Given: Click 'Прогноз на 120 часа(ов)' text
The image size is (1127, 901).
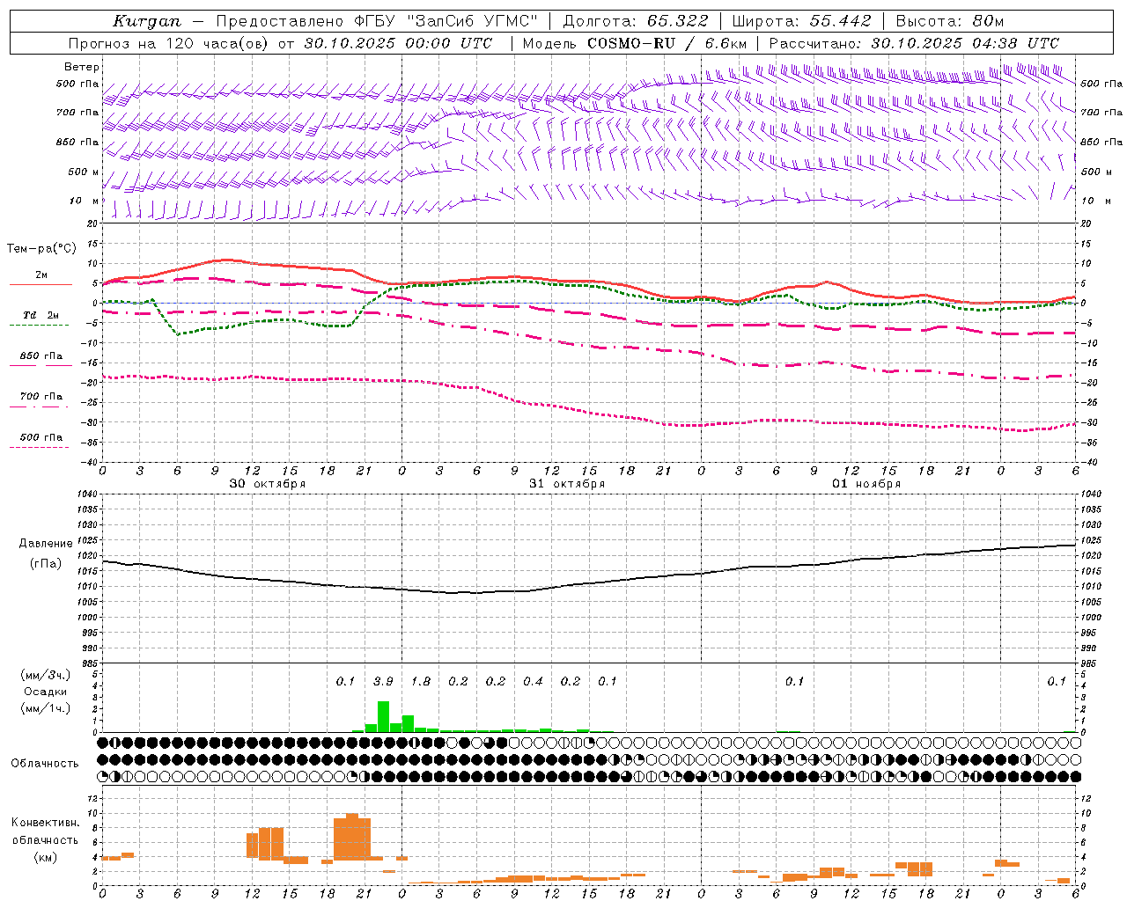Looking at the screenshot, I should (169, 43).
